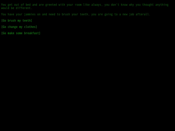
Task: Click the word 'different.' in the second line
Action: point(24,8)
